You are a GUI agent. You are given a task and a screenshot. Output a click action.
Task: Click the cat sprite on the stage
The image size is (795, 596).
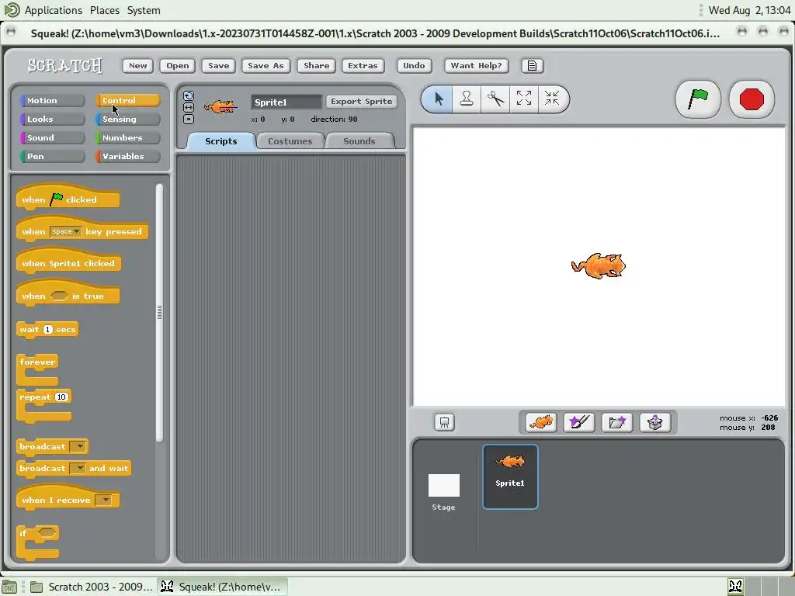click(599, 265)
